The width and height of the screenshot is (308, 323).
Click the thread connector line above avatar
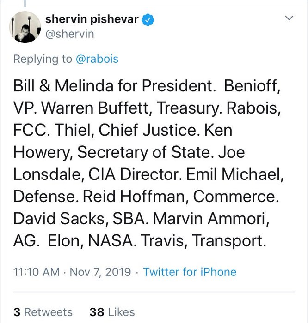click(x=24, y=4)
